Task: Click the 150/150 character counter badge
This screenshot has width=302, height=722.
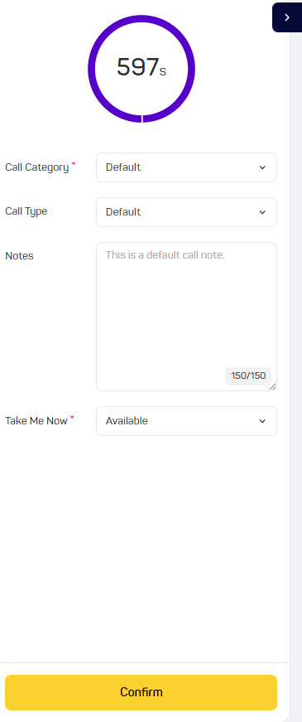Action: 248,376
